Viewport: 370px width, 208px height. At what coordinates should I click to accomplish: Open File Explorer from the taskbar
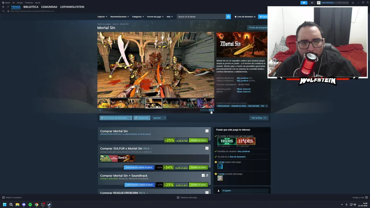coord(17,205)
